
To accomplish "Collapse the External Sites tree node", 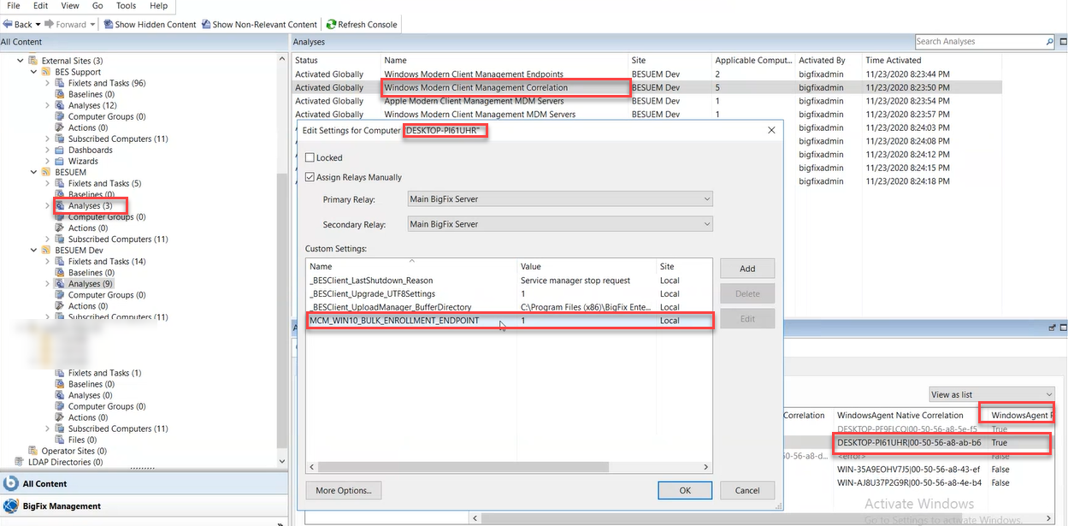I will (21, 61).
